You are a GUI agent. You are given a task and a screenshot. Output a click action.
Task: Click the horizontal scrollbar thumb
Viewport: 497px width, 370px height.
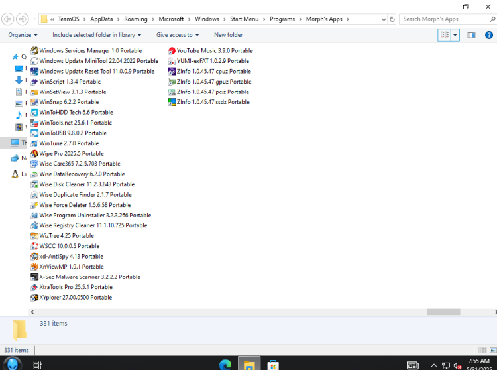pyautogui.click(x=443, y=312)
